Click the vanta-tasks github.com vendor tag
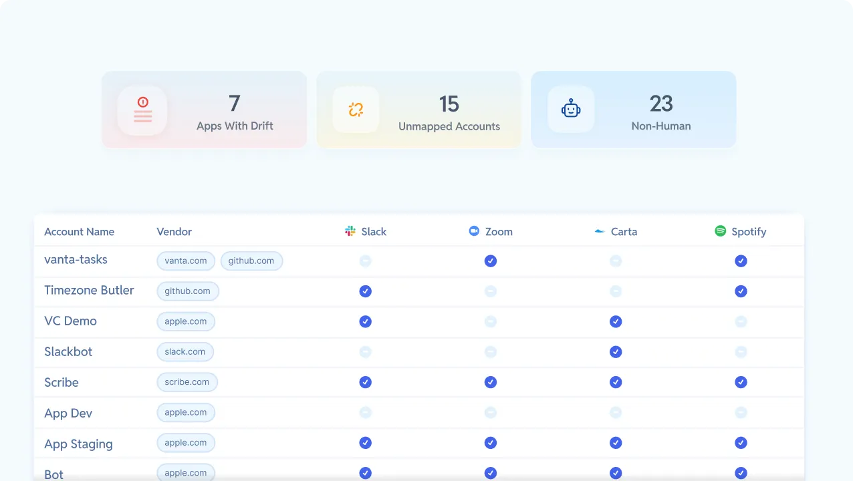 pyautogui.click(x=251, y=261)
